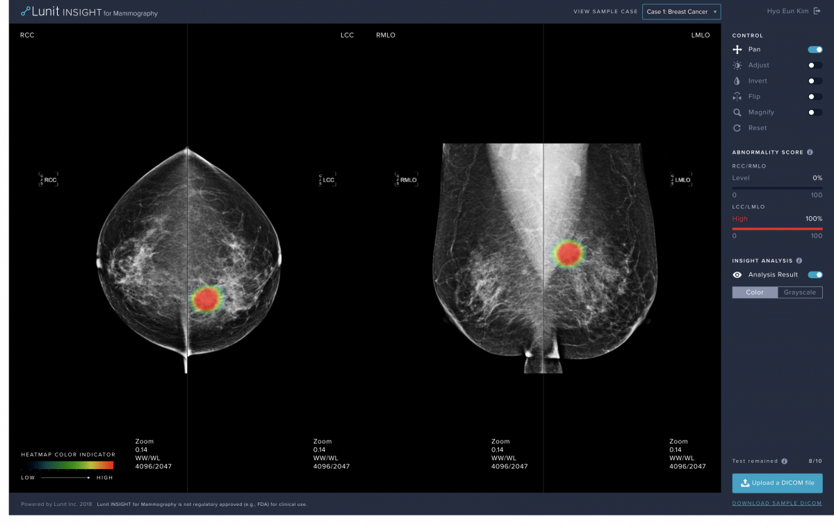Click the red heatmap lesion on LMLO image
Screen dimensions: 834x526
click(569, 254)
